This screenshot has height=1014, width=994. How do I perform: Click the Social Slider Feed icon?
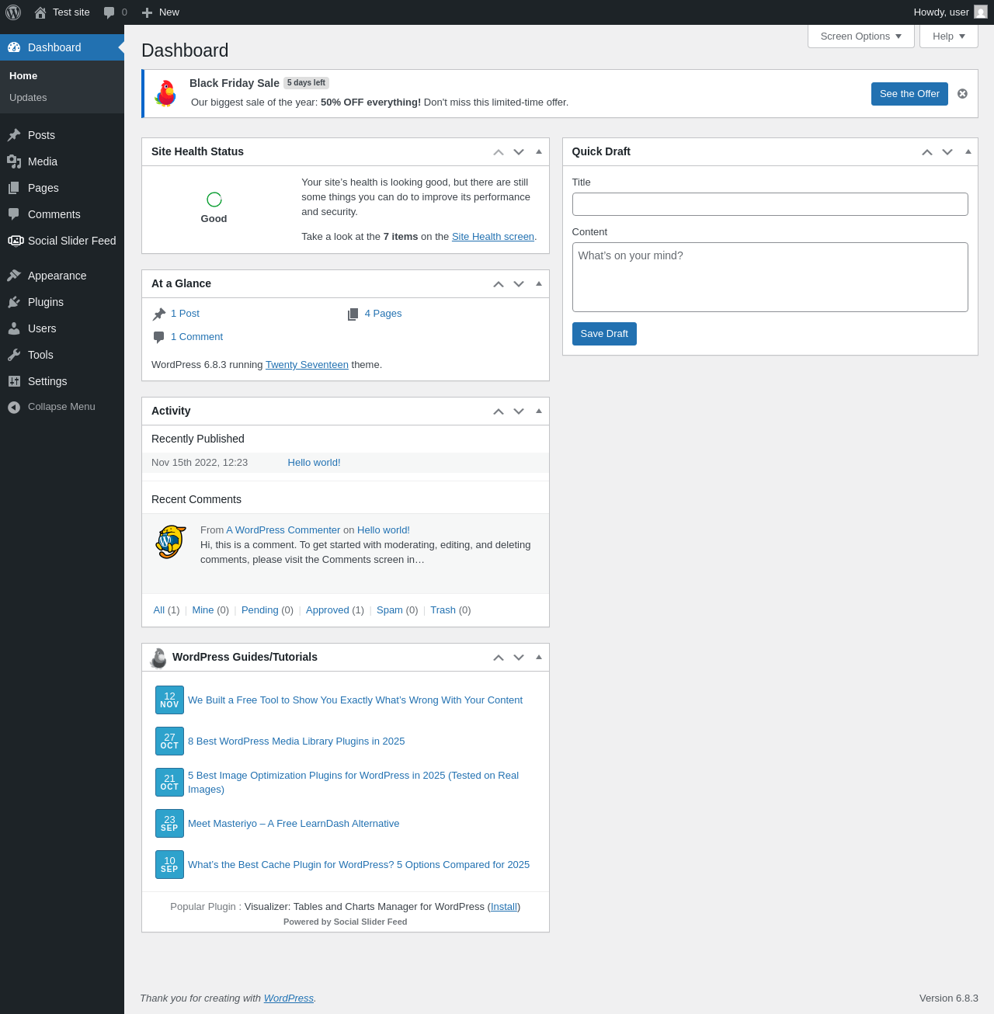16,241
